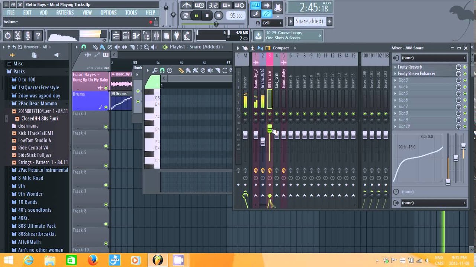Toggle Fruity Stereo Enhancer enable LED
Screen dimensions: 476x267
(465, 74)
